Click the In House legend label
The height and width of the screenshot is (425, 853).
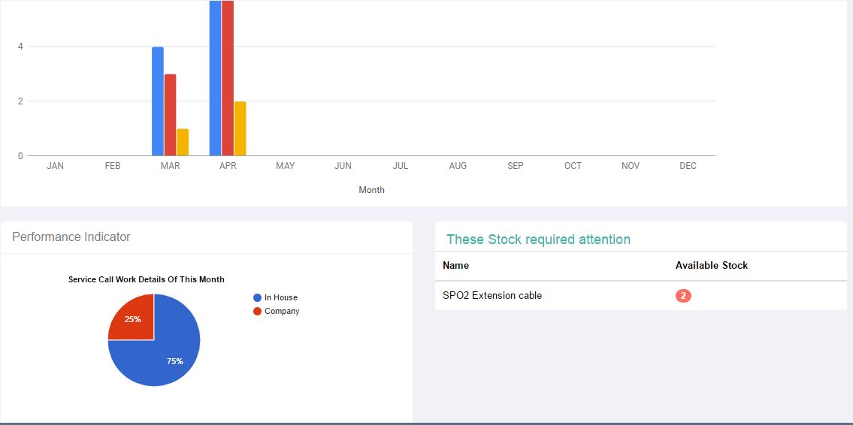coord(281,298)
